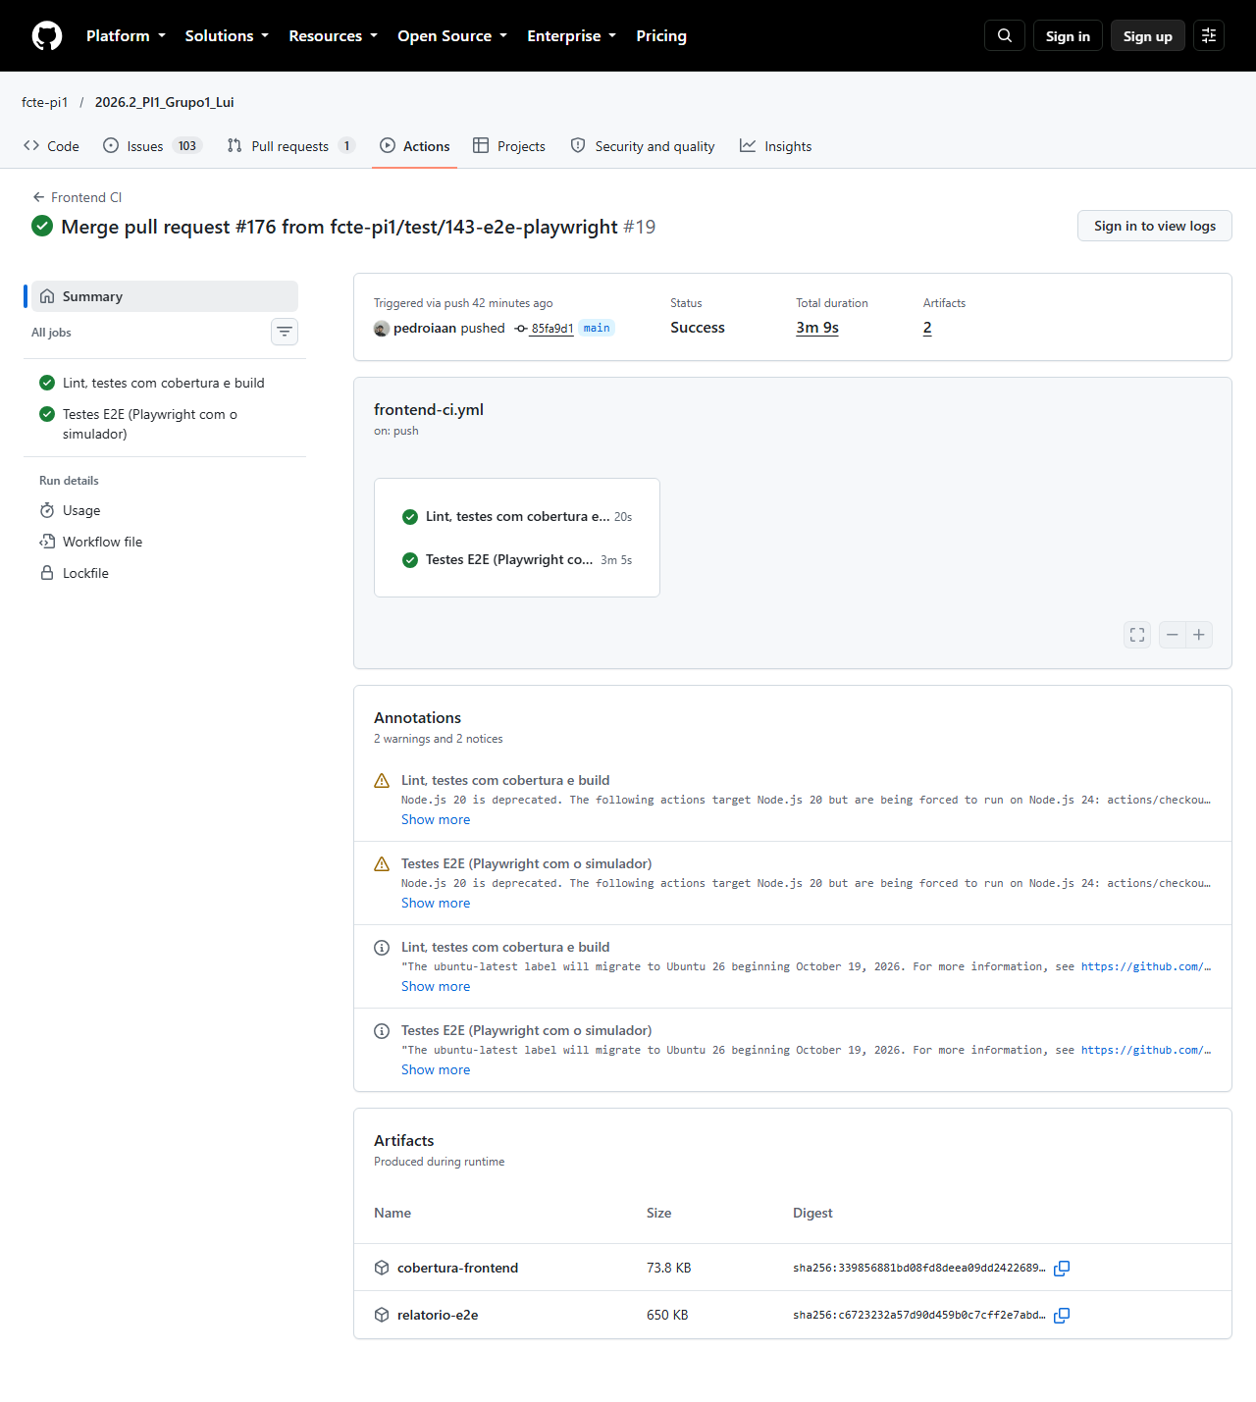This screenshot has height=1402, width=1256.
Task: Open commit 85fa9d1
Action: (551, 329)
